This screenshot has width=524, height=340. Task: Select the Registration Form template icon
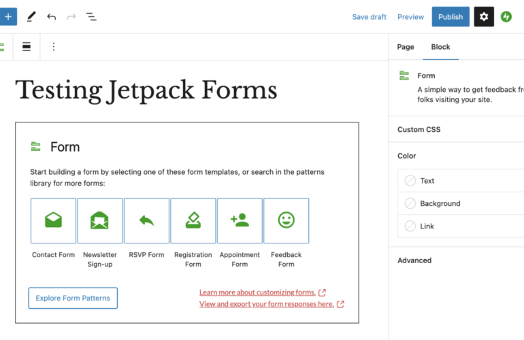193,220
